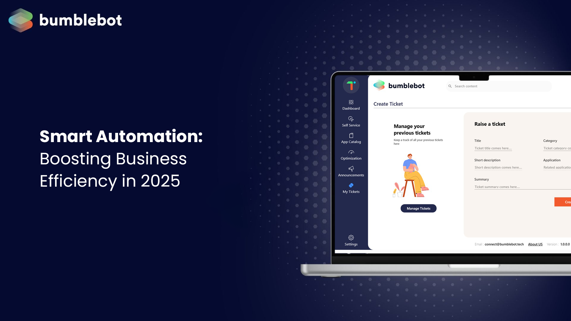Viewport: 571px width, 321px height.
Task: Click the Manage Tickets button
Action: pyautogui.click(x=418, y=208)
